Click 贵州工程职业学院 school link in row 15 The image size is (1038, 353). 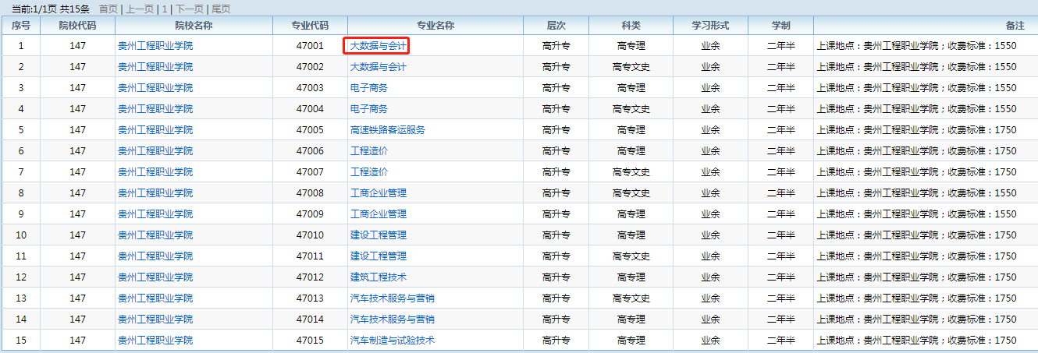point(155,341)
